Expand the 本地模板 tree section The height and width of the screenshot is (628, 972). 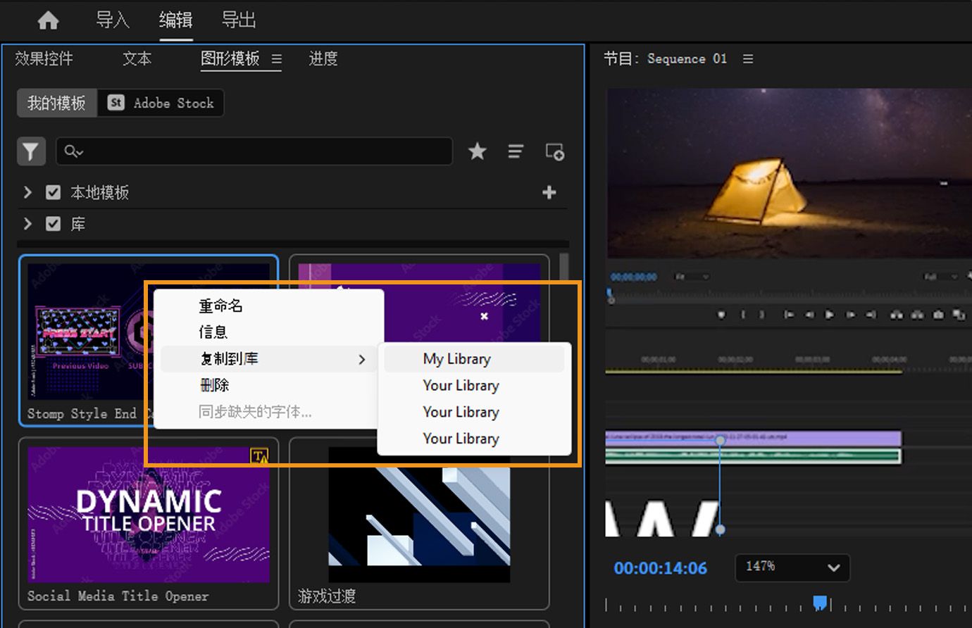[x=27, y=192]
